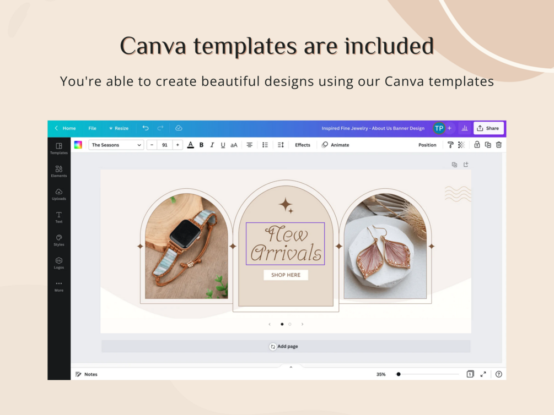Enter fullscreen present mode
554x415 pixels.
(x=483, y=374)
